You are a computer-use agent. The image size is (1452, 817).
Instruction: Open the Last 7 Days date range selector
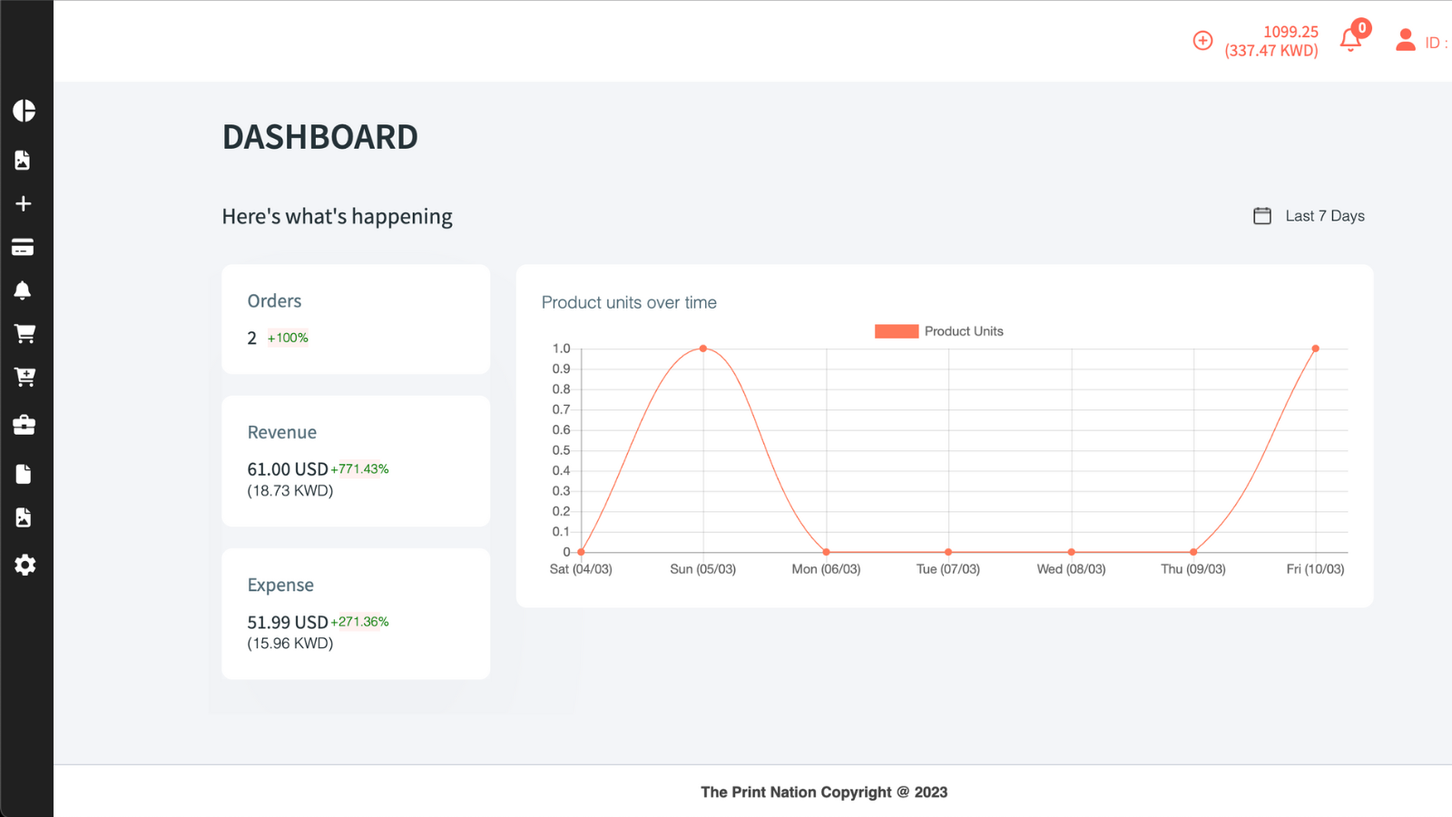[x=1309, y=216]
